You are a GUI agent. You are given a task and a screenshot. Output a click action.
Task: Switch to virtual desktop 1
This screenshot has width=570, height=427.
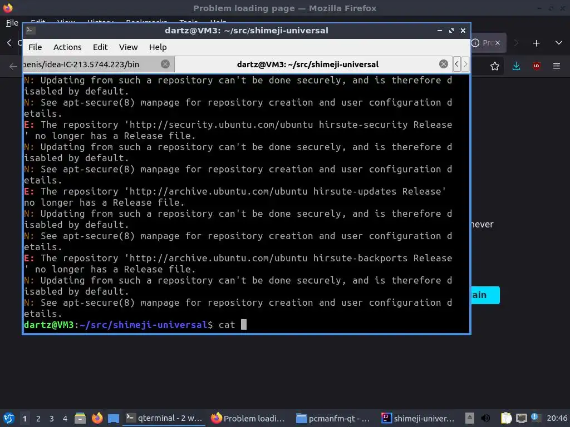pos(24,419)
